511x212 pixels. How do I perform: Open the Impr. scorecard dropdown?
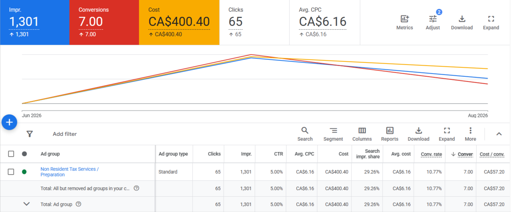(35, 22)
